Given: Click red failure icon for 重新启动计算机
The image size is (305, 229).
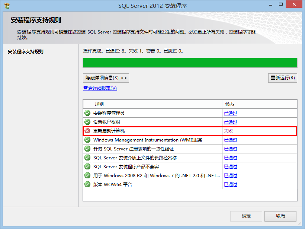Looking at the screenshot, I should 87,131.
